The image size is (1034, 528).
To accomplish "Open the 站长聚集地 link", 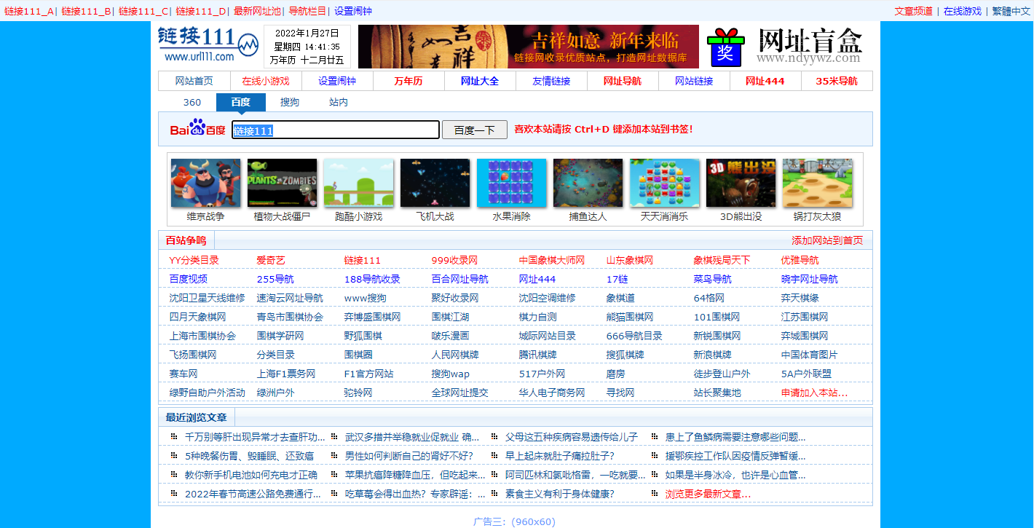I will click(x=717, y=393).
